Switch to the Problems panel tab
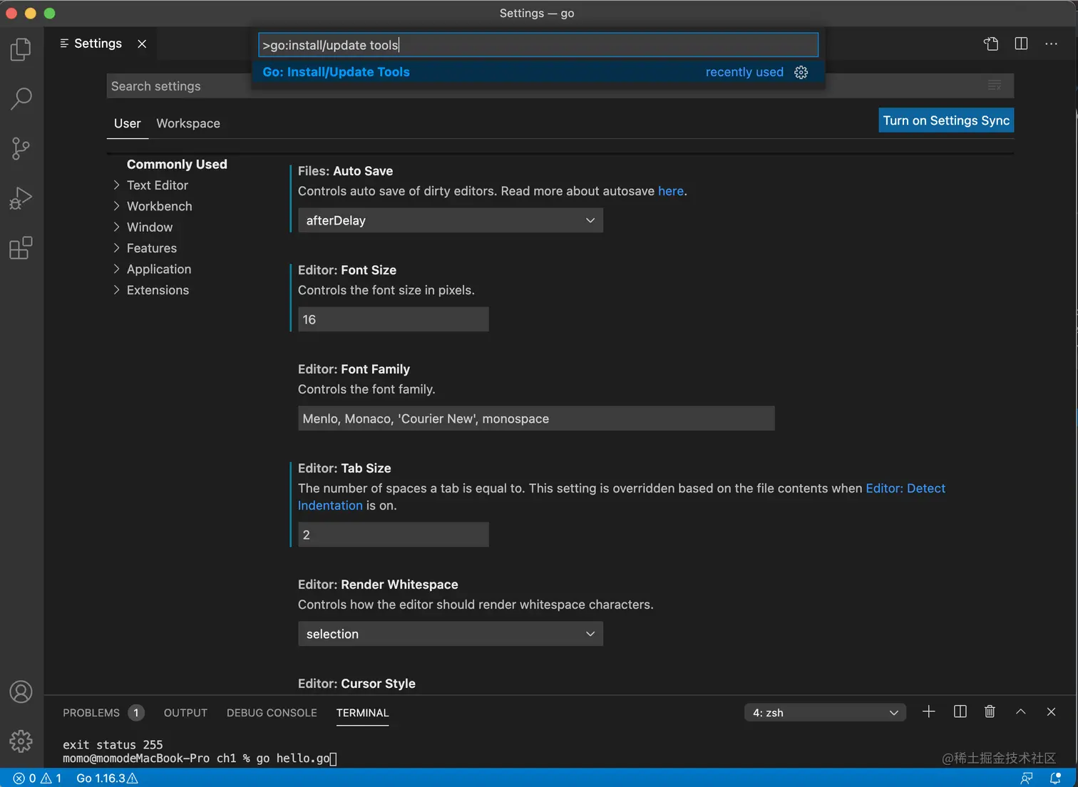Viewport: 1078px width, 787px height. pos(103,713)
